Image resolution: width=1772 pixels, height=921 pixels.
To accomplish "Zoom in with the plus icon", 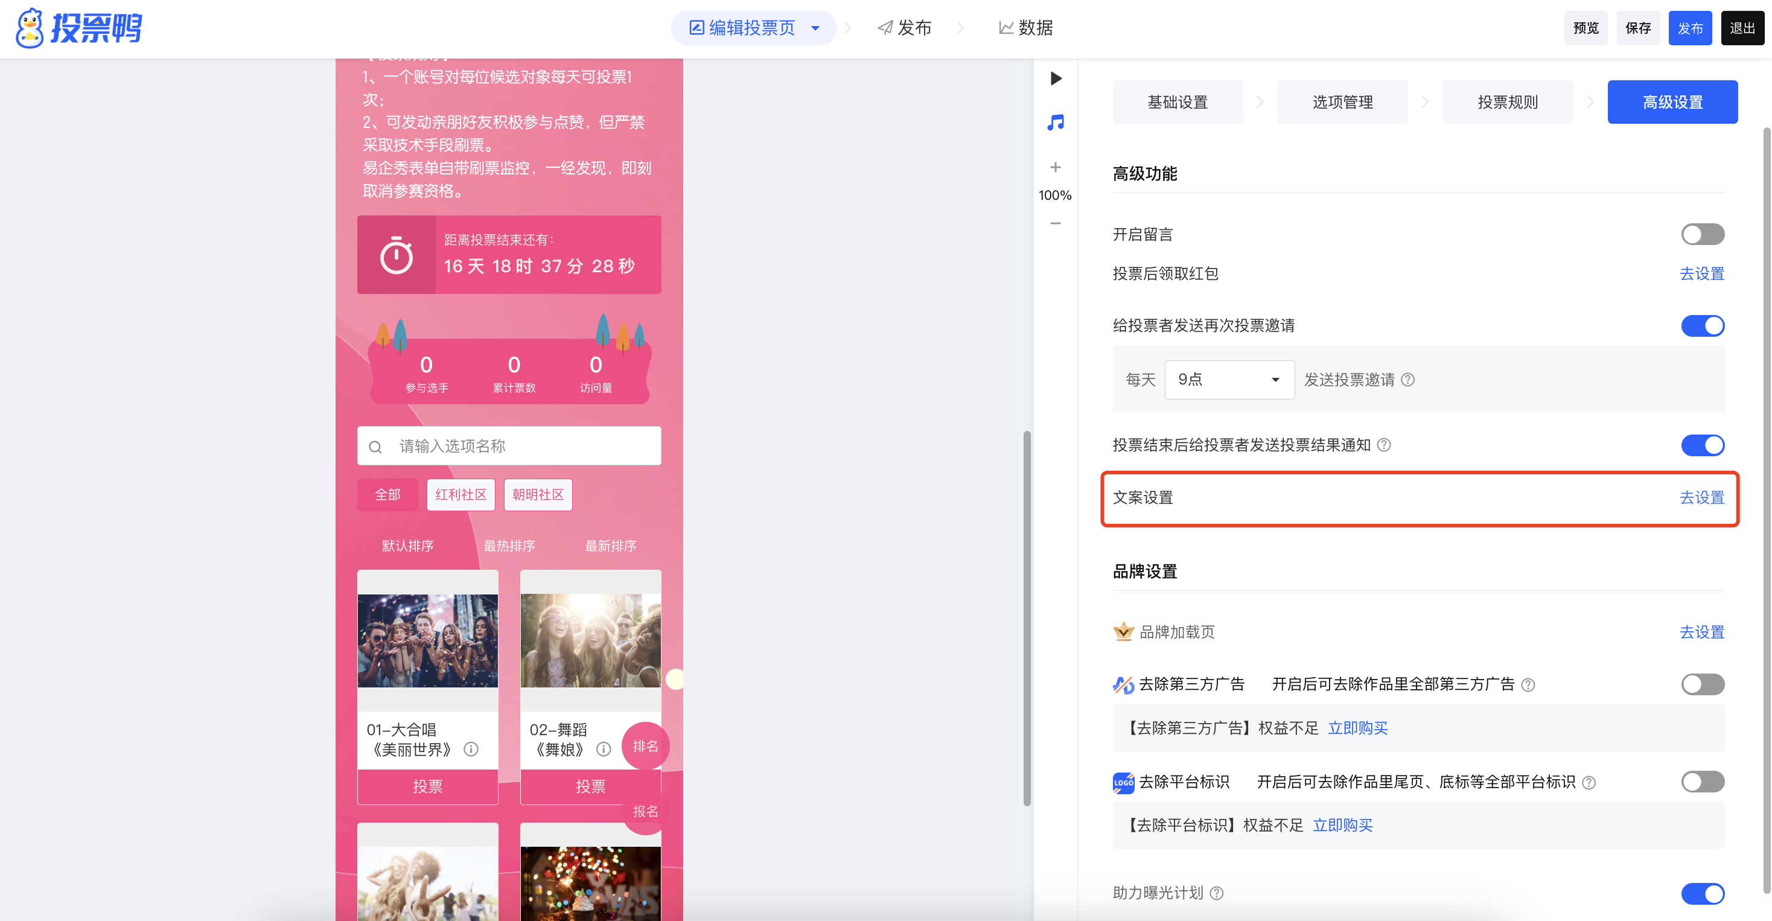I will click(1055, 167).
